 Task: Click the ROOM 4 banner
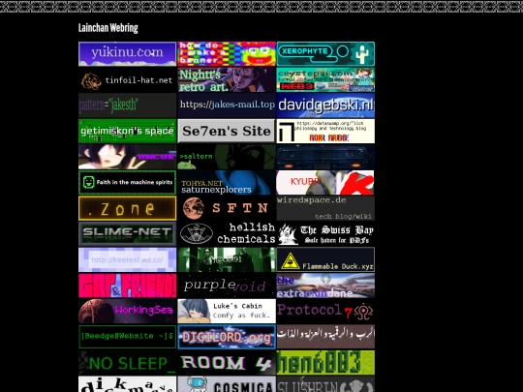coord(227,363)
